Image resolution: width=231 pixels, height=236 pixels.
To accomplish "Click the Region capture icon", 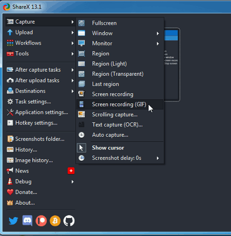I will (x=82, y=53).
